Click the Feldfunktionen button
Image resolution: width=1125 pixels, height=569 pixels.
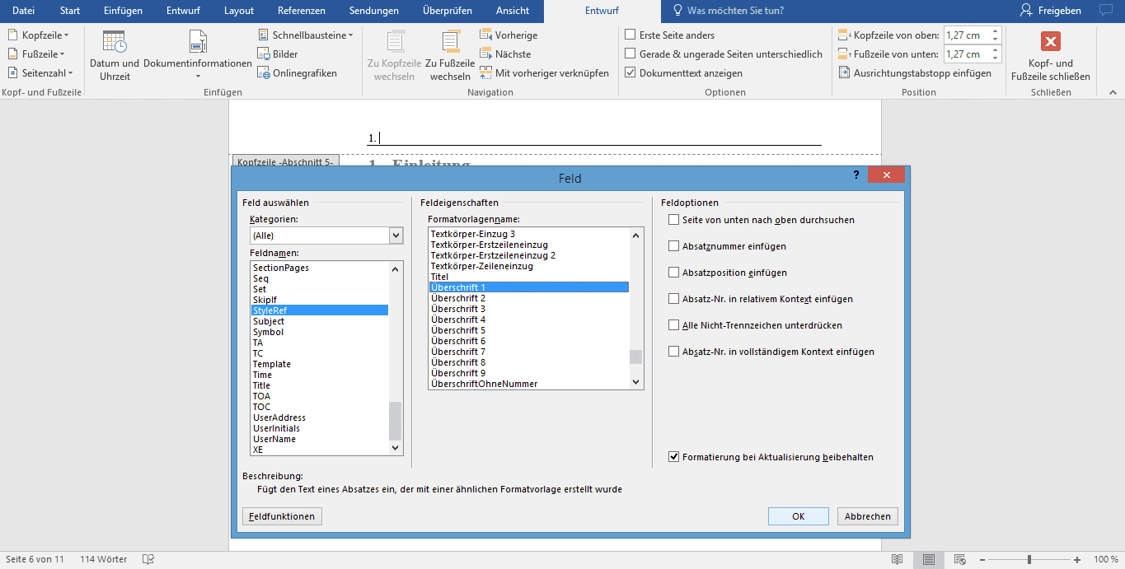283,516
